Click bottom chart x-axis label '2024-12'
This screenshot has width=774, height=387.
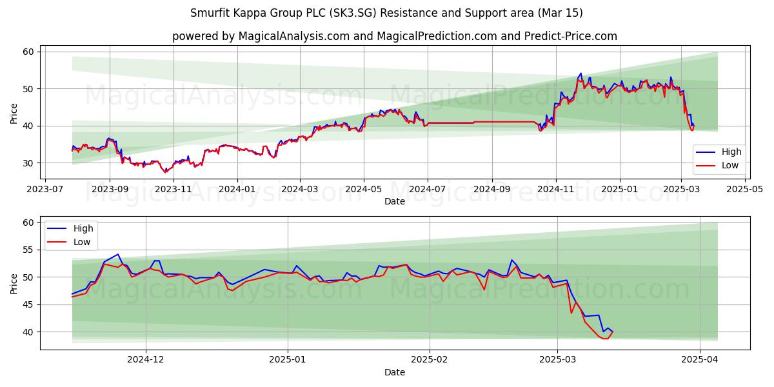click(146, 360)
